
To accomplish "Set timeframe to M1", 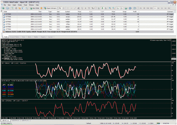I will 141,8.
